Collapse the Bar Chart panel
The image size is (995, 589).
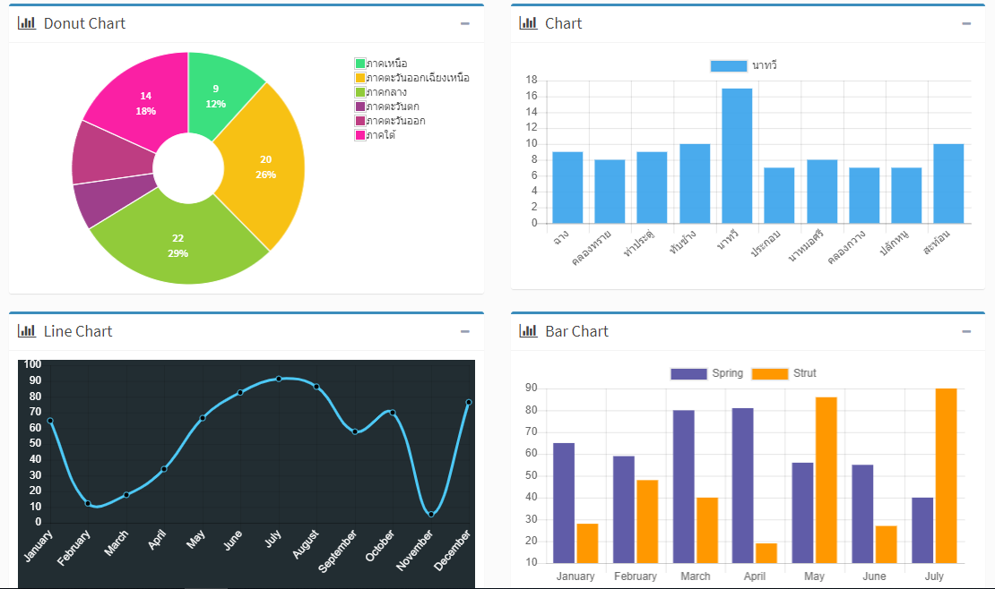click(968, 331)
